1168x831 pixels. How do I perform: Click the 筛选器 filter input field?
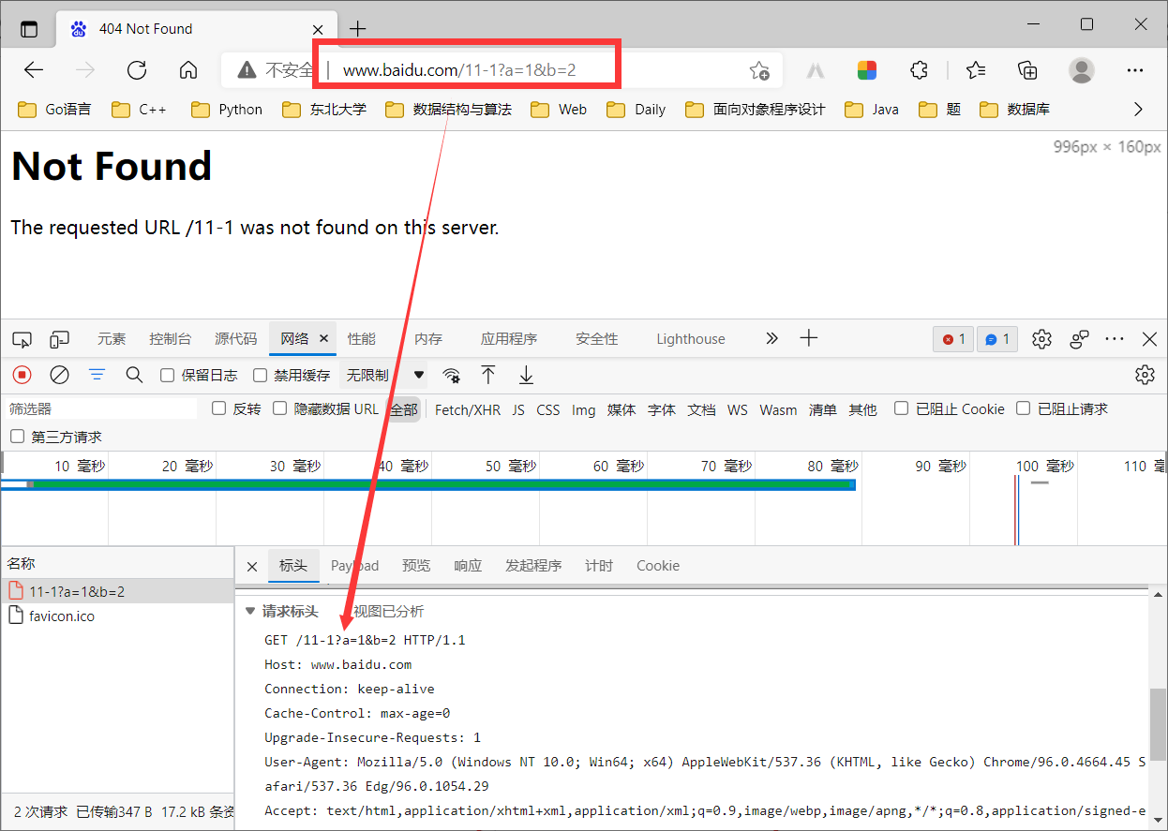click(x=101, y=409)
